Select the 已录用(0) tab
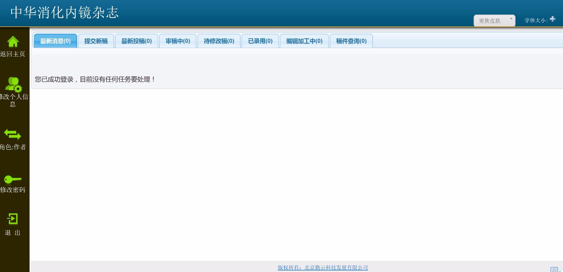563x272 pixels. pos(260,41)
